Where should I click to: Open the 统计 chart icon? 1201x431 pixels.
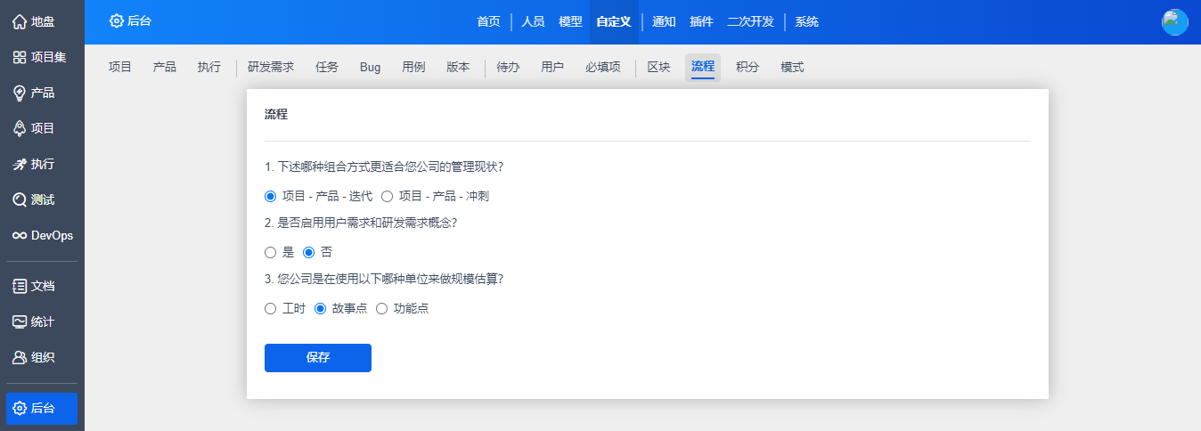[19, 321]
